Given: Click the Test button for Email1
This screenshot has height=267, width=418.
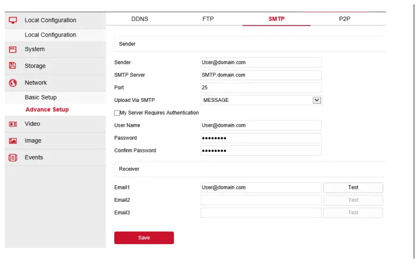Looking at the screenshot, I should [x=353, y=187].
